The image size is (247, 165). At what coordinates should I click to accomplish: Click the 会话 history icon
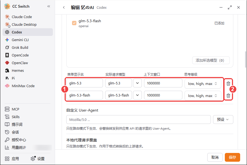tap(7, 132)
